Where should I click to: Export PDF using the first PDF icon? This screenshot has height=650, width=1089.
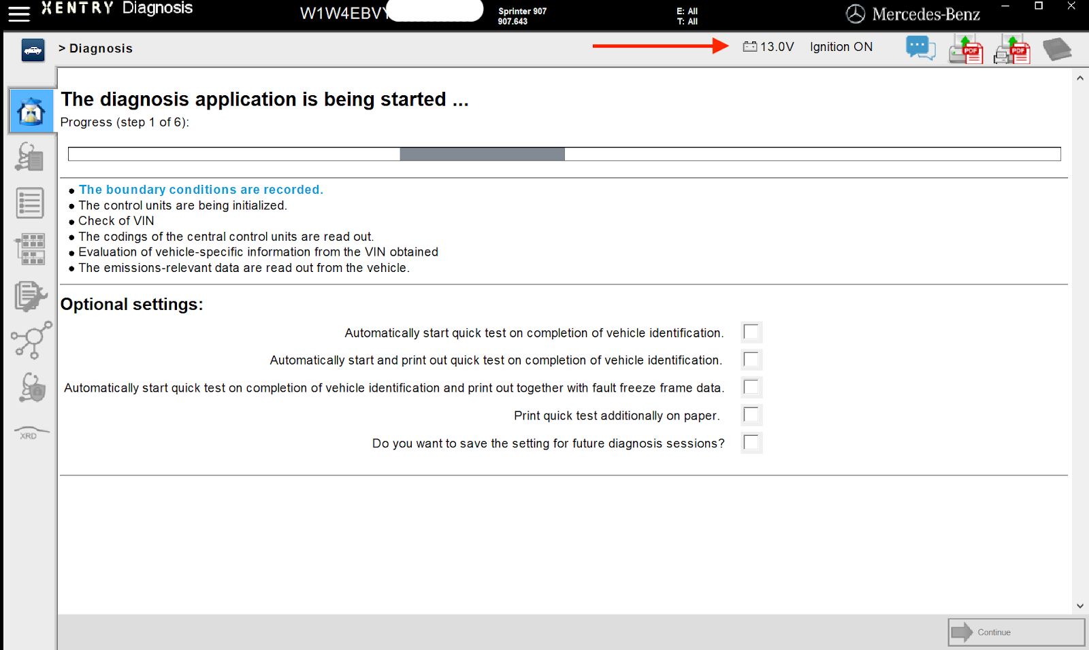point(966,50)
